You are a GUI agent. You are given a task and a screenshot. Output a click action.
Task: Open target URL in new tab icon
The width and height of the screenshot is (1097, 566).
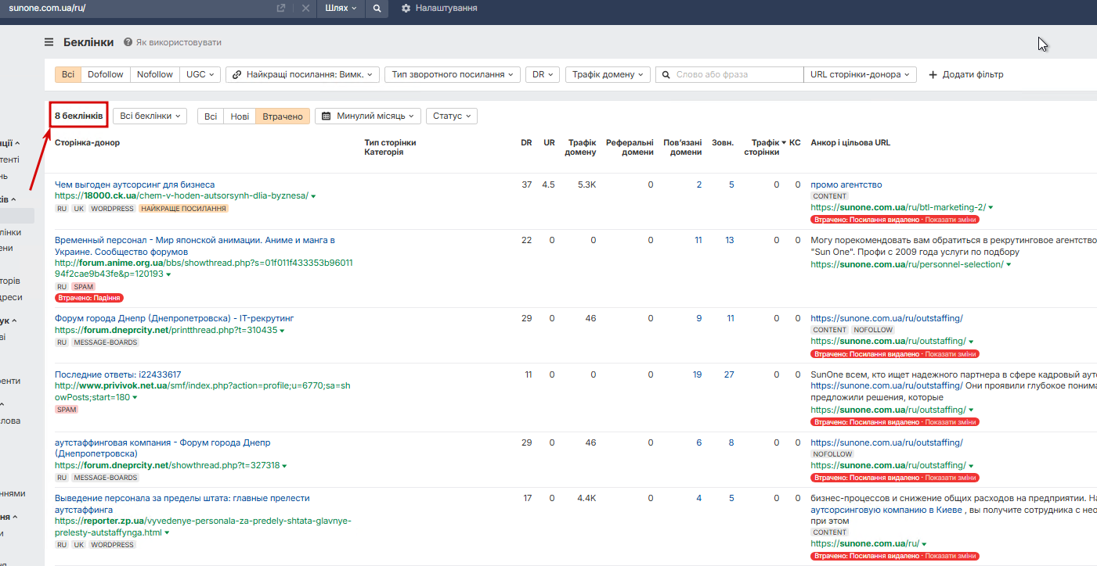pos(281,8)
